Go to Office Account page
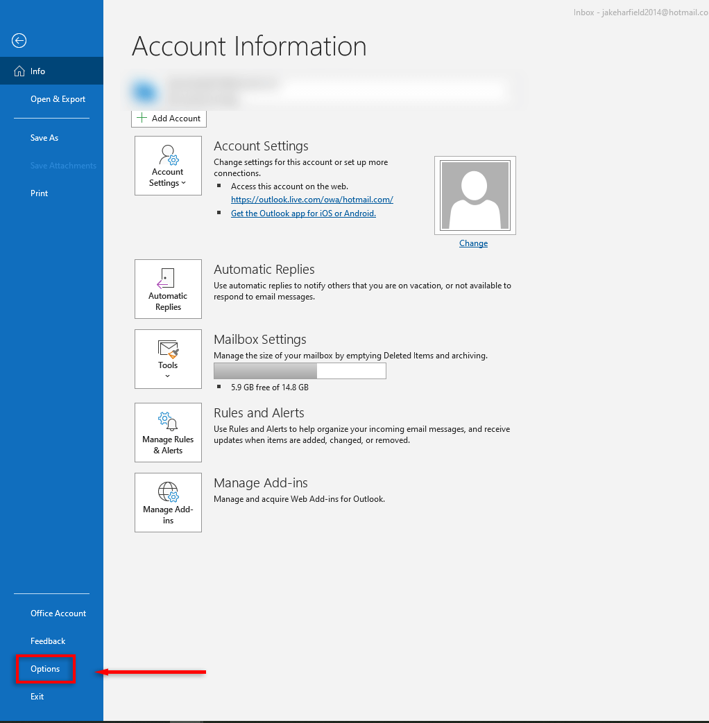The width and height of the screenshot is (709, 723). [x=58, y=613]
